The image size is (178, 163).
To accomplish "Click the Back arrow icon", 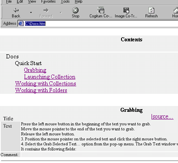I will [16, 10].
